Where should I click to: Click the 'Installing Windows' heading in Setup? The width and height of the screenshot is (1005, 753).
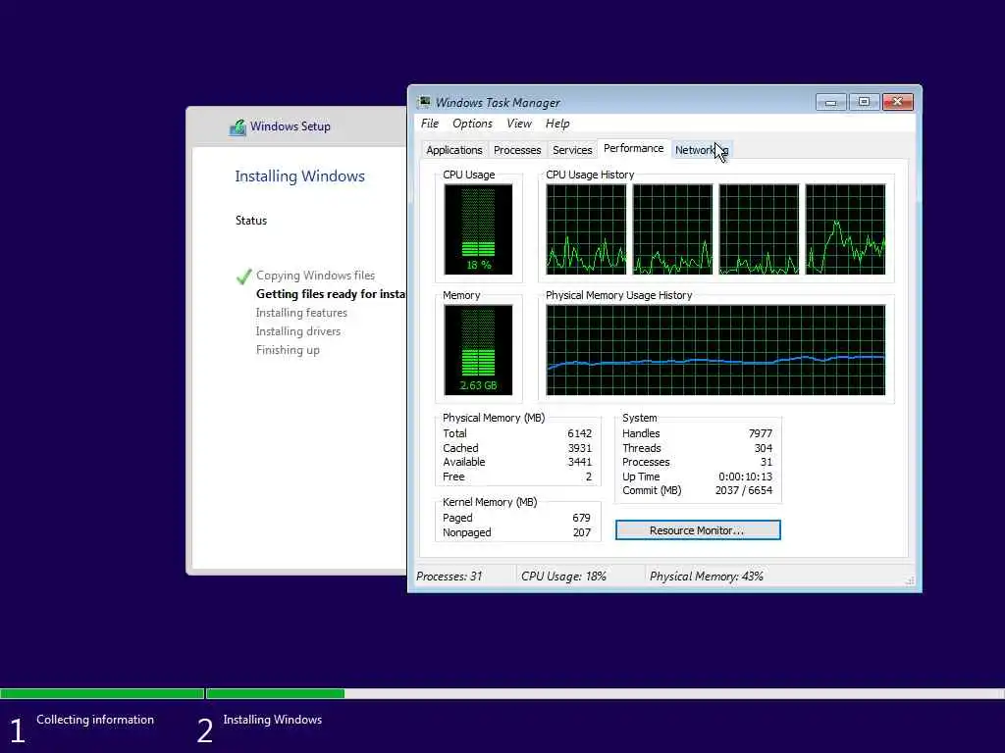[299, 176]
